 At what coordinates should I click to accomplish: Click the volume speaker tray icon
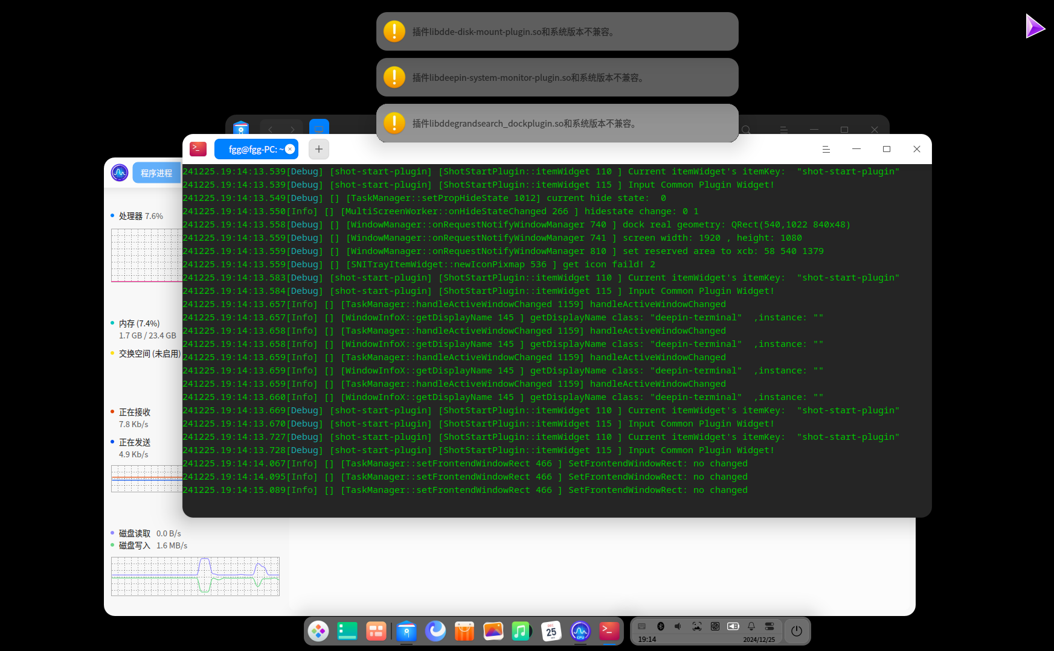click(678, 626)
